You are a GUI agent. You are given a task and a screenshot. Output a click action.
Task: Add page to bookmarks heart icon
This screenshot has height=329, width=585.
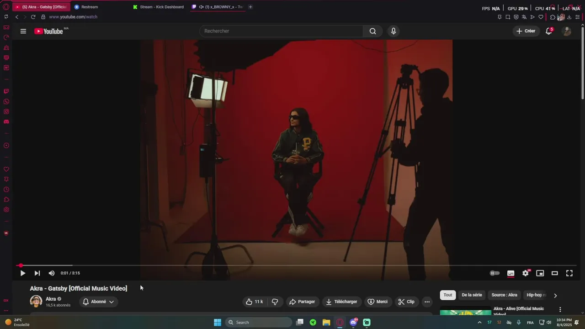pyautogui.click(x=541, y=17)
